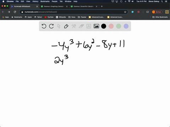Bookmark this page with star icon
This screenshot has height=127, width=170.
pos(125,12)
